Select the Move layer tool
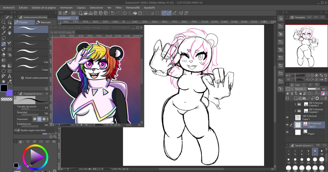The width and height of the screenshot is (328, 172). coord(4,28)
